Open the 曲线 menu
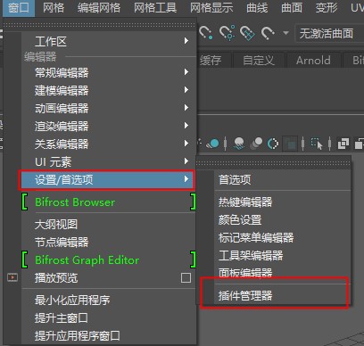This screenshot has width=364, height=346. click(x=257, y=8)
